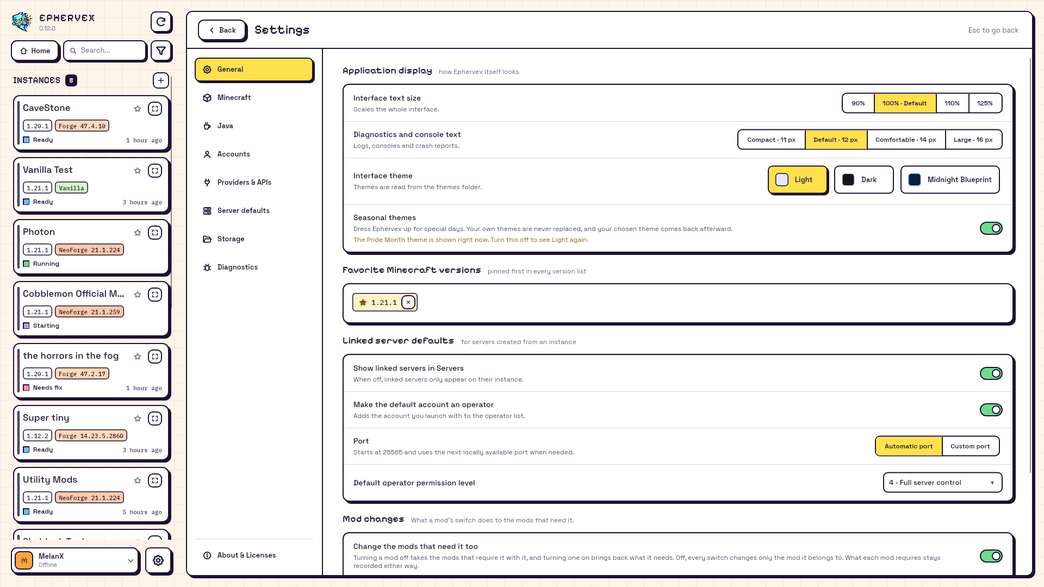1044x587 pixels.
Task: Toggle Change the mods that need it too
Action: (x=991, y=556)
